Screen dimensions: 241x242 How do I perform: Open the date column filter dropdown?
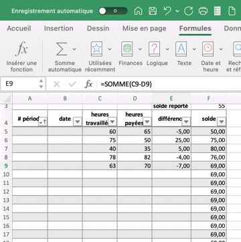click(x=78, y=122)
